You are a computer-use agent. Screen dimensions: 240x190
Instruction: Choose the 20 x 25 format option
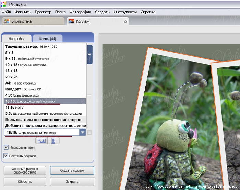tap(45, 77)
